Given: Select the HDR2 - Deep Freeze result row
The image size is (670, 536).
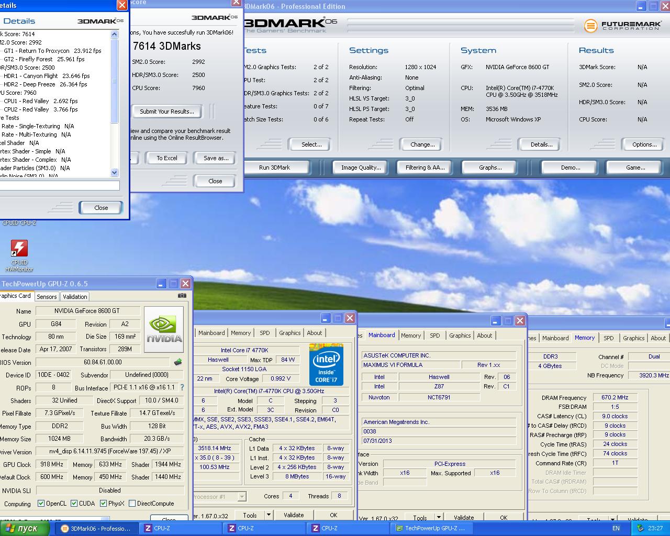Looking at the screenshot, I should click(x=45, y=84).
